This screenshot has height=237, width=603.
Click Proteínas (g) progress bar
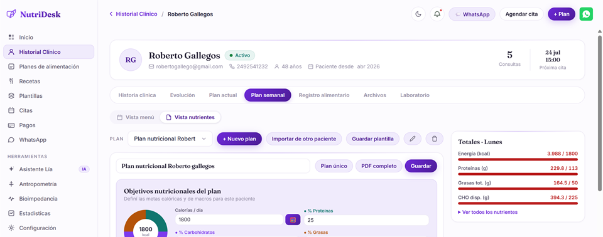pyautogui.click(x=518, y=174)
